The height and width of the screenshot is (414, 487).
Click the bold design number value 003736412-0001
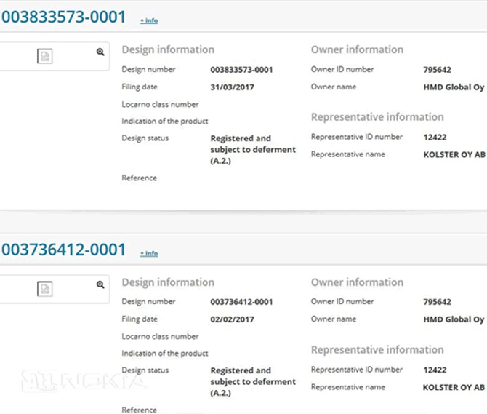(x=241, y=302)
